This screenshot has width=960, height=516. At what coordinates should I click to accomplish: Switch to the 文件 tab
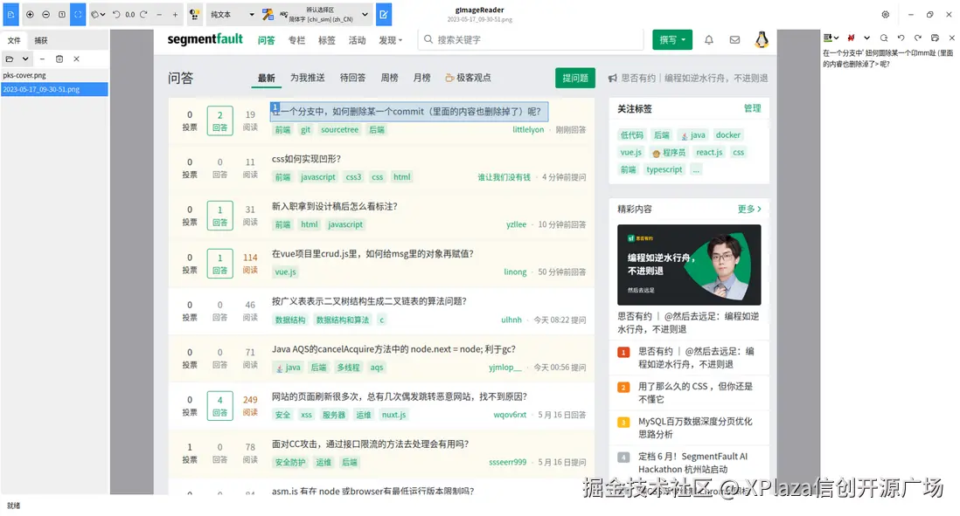(x=14, y=40)
